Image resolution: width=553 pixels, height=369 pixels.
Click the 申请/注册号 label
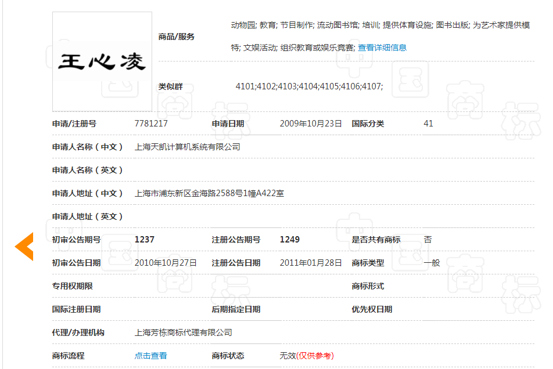[x=74, y=124]
